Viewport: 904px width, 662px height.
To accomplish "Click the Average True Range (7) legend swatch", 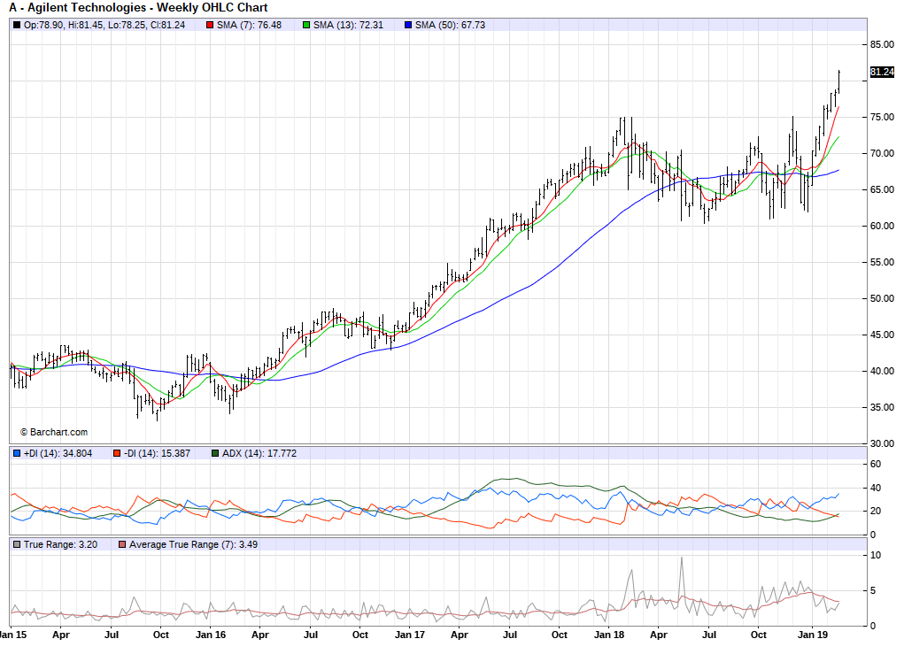I will coord(121,544).
